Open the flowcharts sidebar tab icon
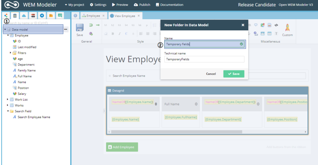The width and height of the screenshot is (318, 165). 6,15
